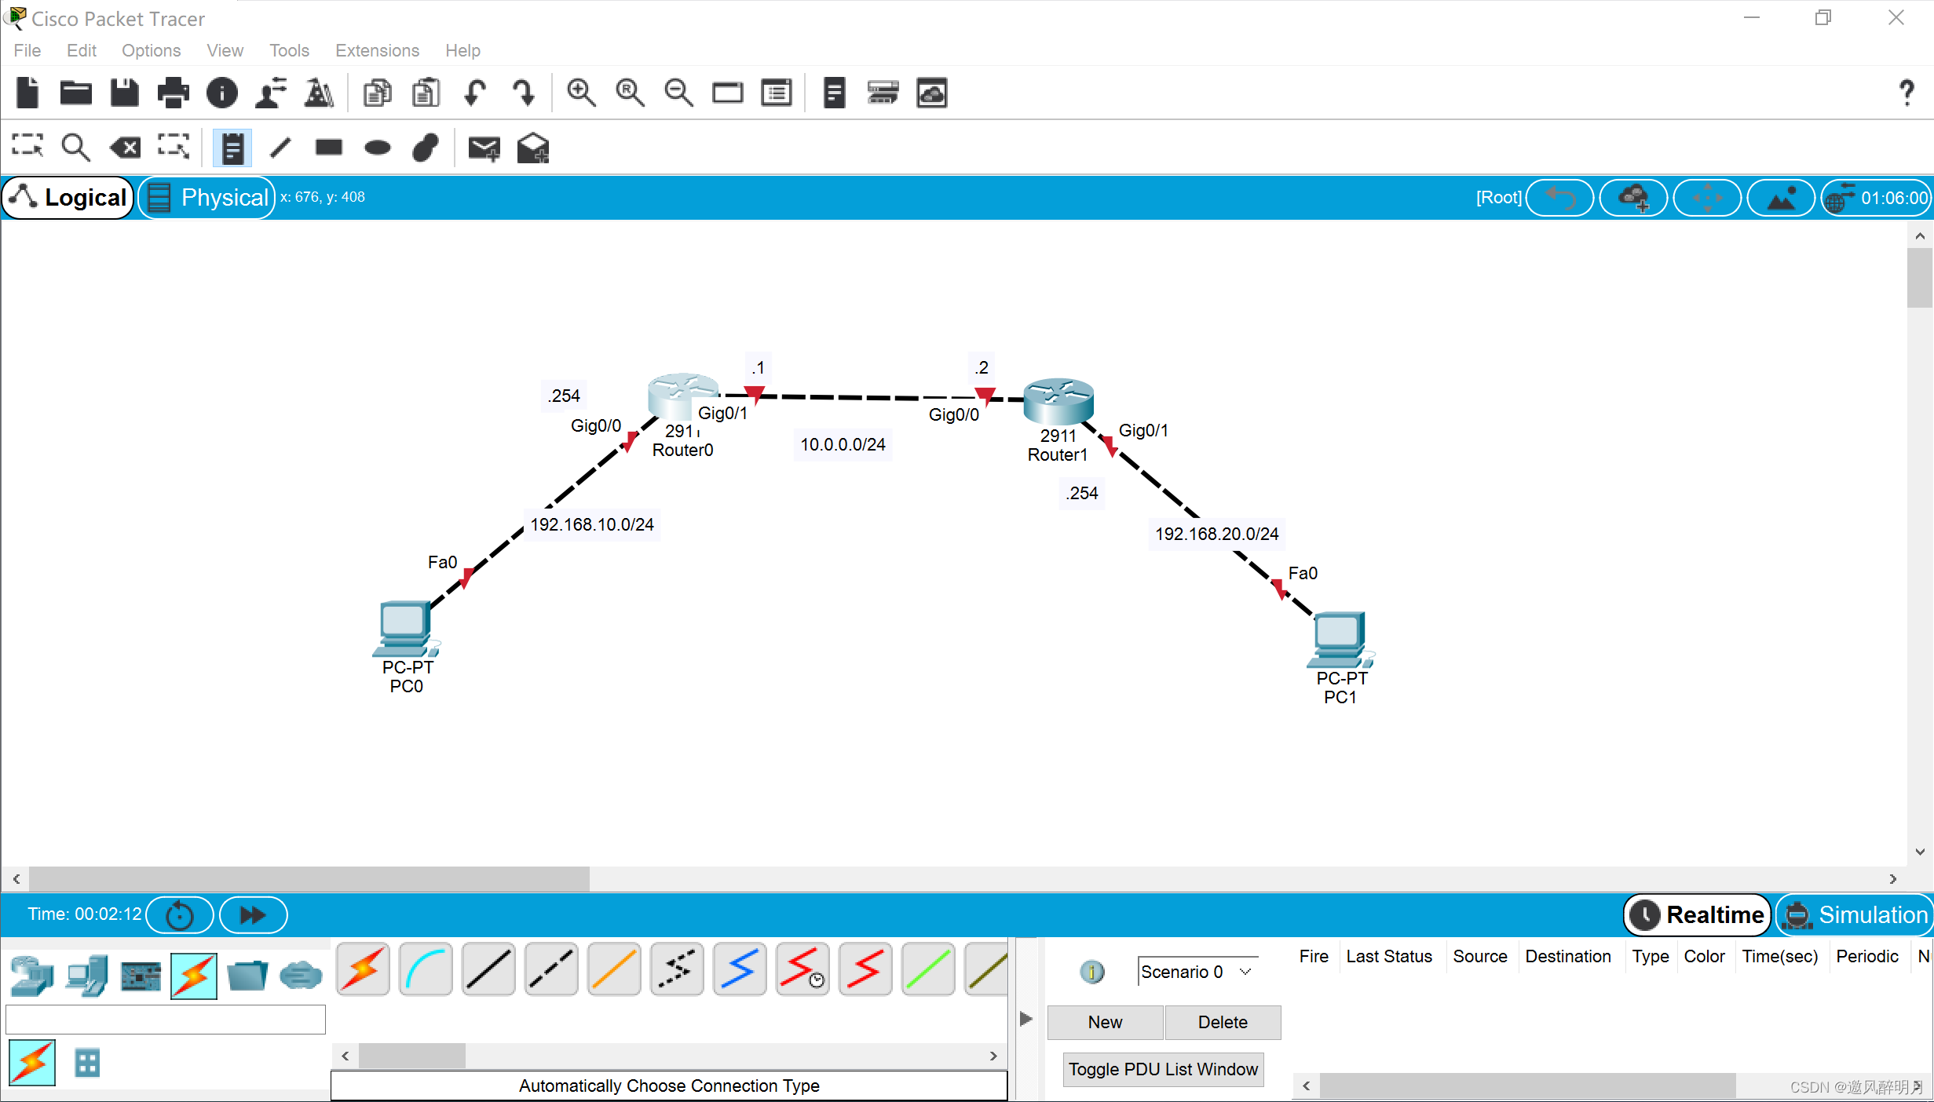Click Toggle PDU List Window button

pyautogui.click(x=1163, y=1069)
